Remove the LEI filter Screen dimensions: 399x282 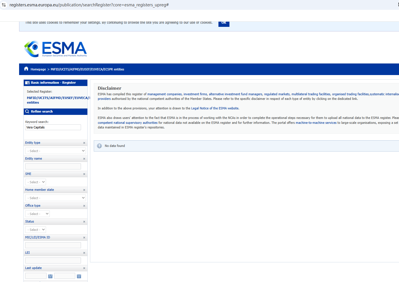84,253
